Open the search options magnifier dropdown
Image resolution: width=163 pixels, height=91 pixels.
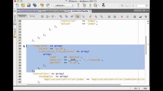pyautogui.click(x=123, y=6)
